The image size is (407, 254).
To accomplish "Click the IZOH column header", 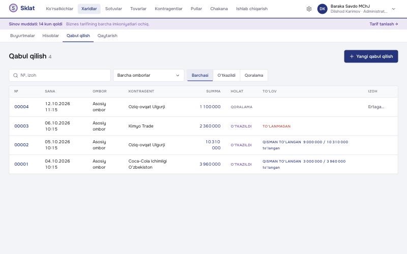I will click(372, 91).
